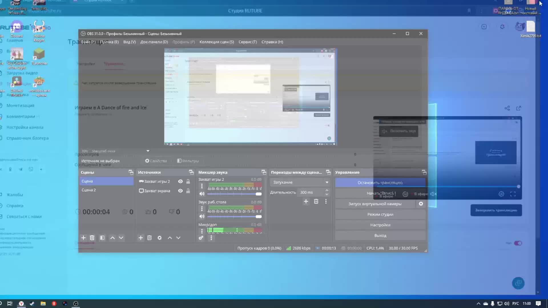Open source properties gear in Источники panel
Image resolution: width=548 pixels, height=308 pixels.
pos(160,238)
